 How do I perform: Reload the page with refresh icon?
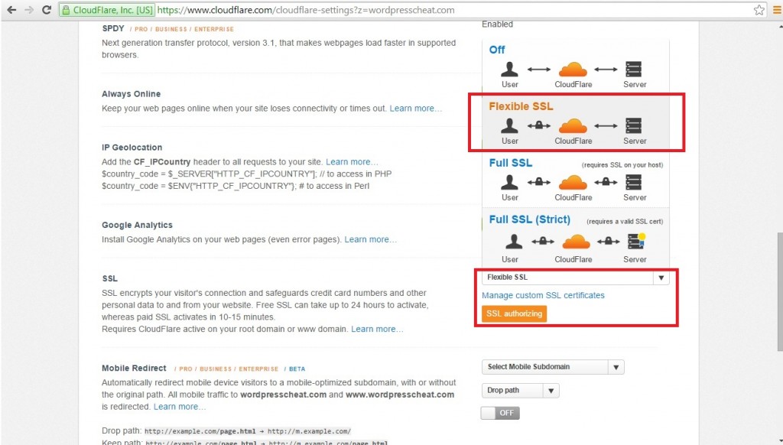point(47,10)
